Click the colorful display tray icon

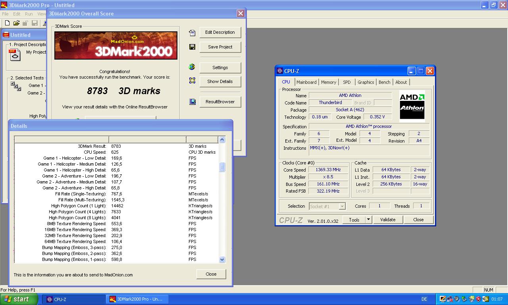tap(443, 299)
